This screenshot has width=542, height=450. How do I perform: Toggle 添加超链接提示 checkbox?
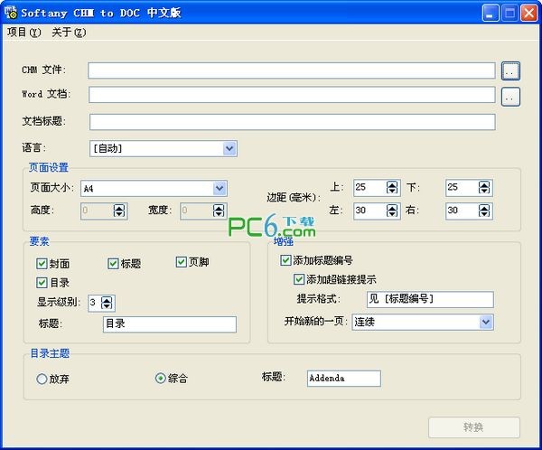point(299,279)
